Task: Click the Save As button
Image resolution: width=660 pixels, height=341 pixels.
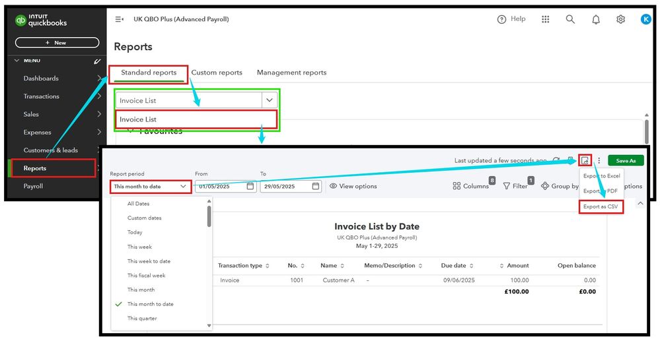Action: point(626,161)
